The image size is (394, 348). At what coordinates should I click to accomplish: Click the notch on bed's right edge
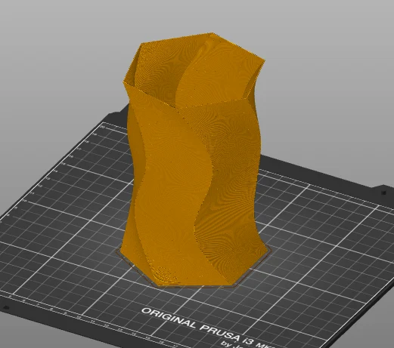(x=383, y=192)
